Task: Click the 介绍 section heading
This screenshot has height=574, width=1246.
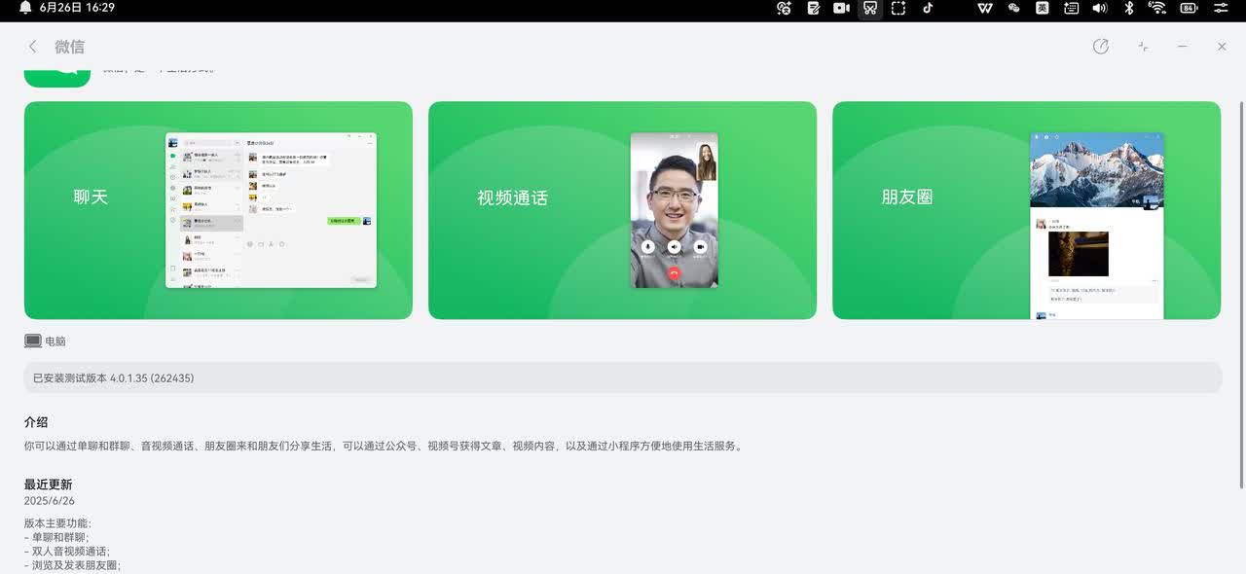Action: (36, 422)
